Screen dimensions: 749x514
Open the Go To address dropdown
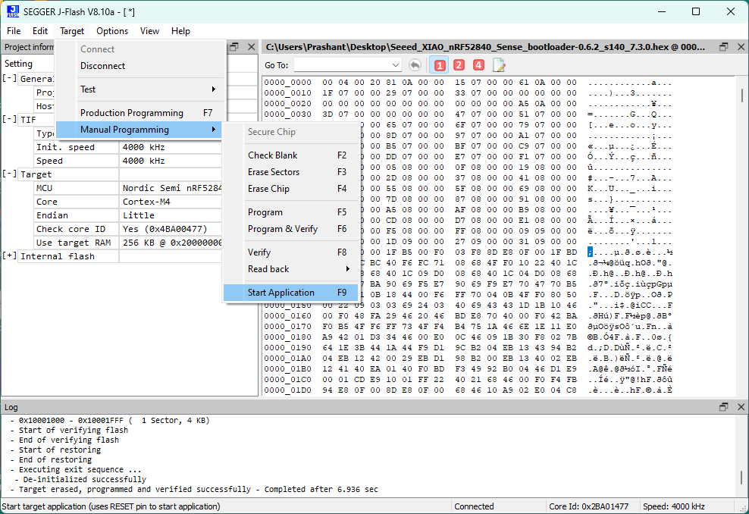(x=396, y=65)
